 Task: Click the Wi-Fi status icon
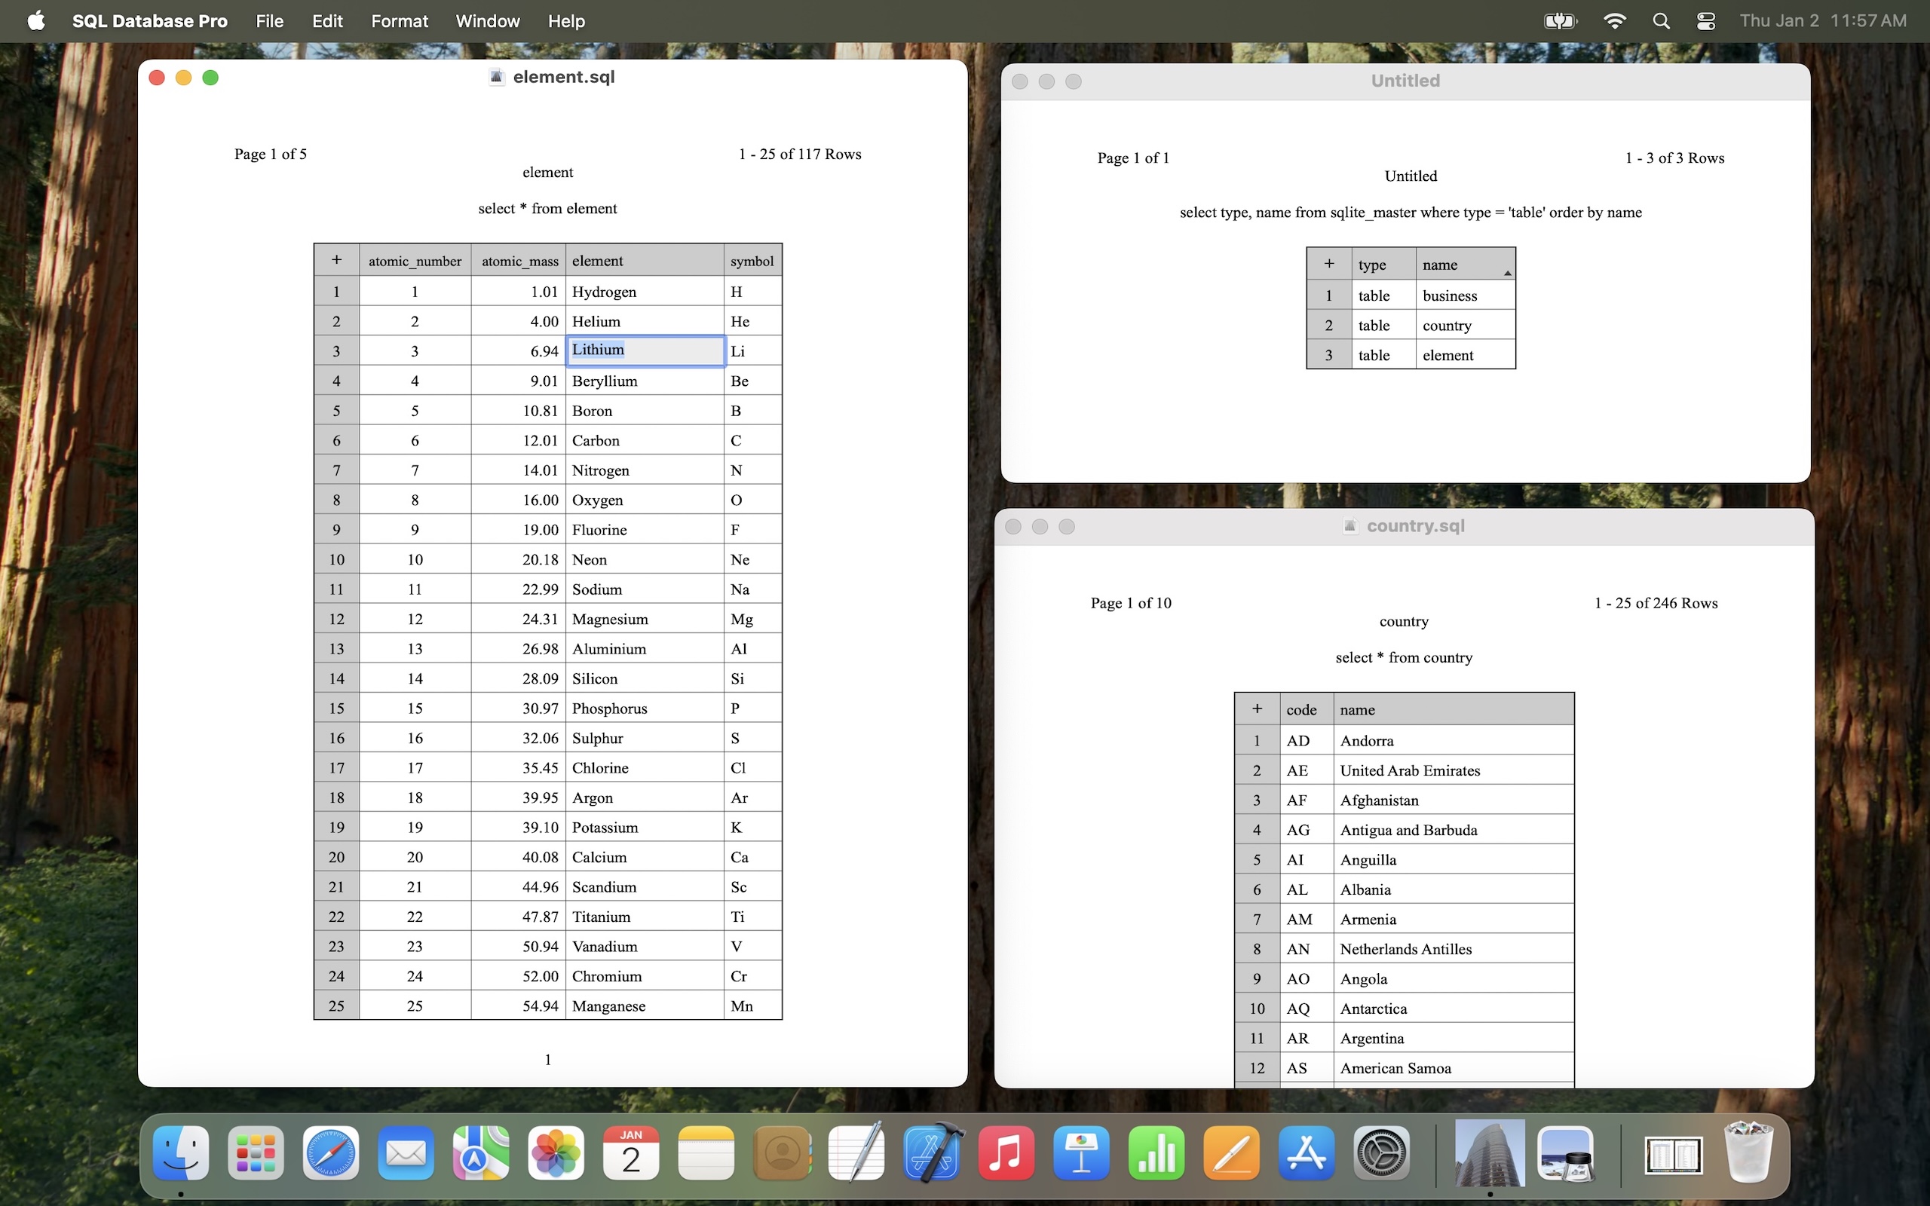click(1614, 22)
